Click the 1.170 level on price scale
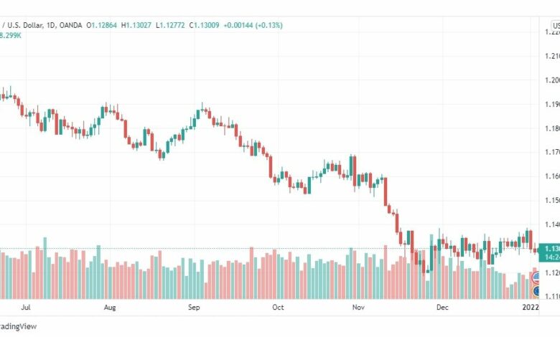This screenshot has height=337, width=560. point(552,152)
